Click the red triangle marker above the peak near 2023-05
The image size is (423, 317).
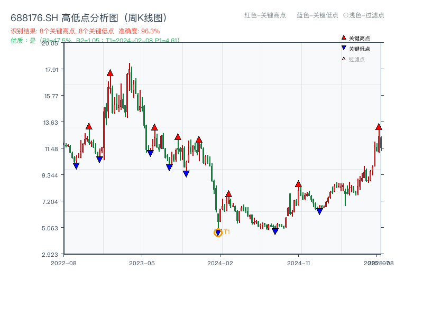(x=153, y=127)
